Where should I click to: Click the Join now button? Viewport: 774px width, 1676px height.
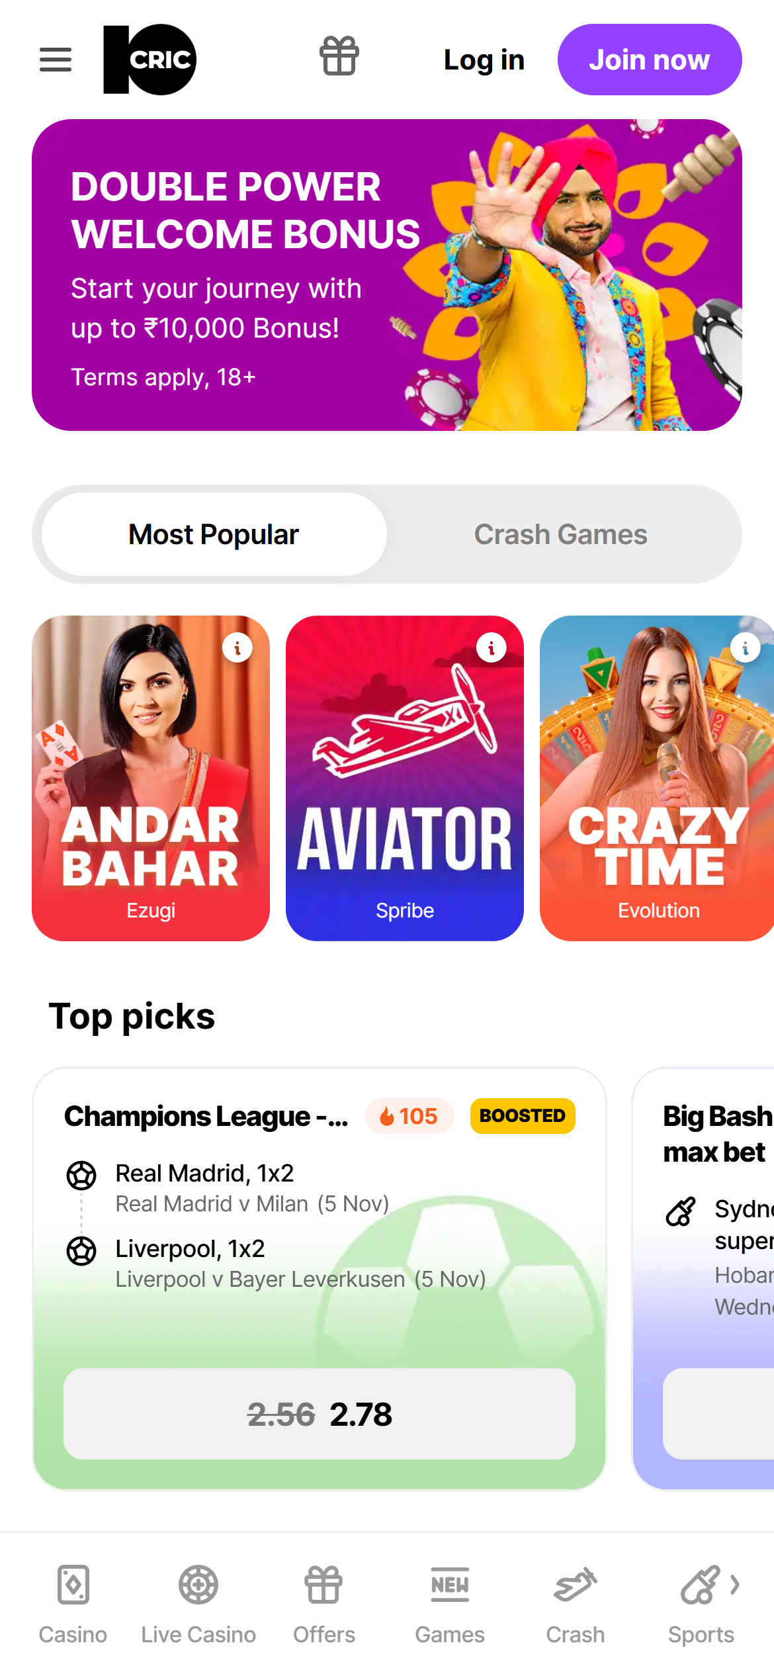(x=650, y=60)
